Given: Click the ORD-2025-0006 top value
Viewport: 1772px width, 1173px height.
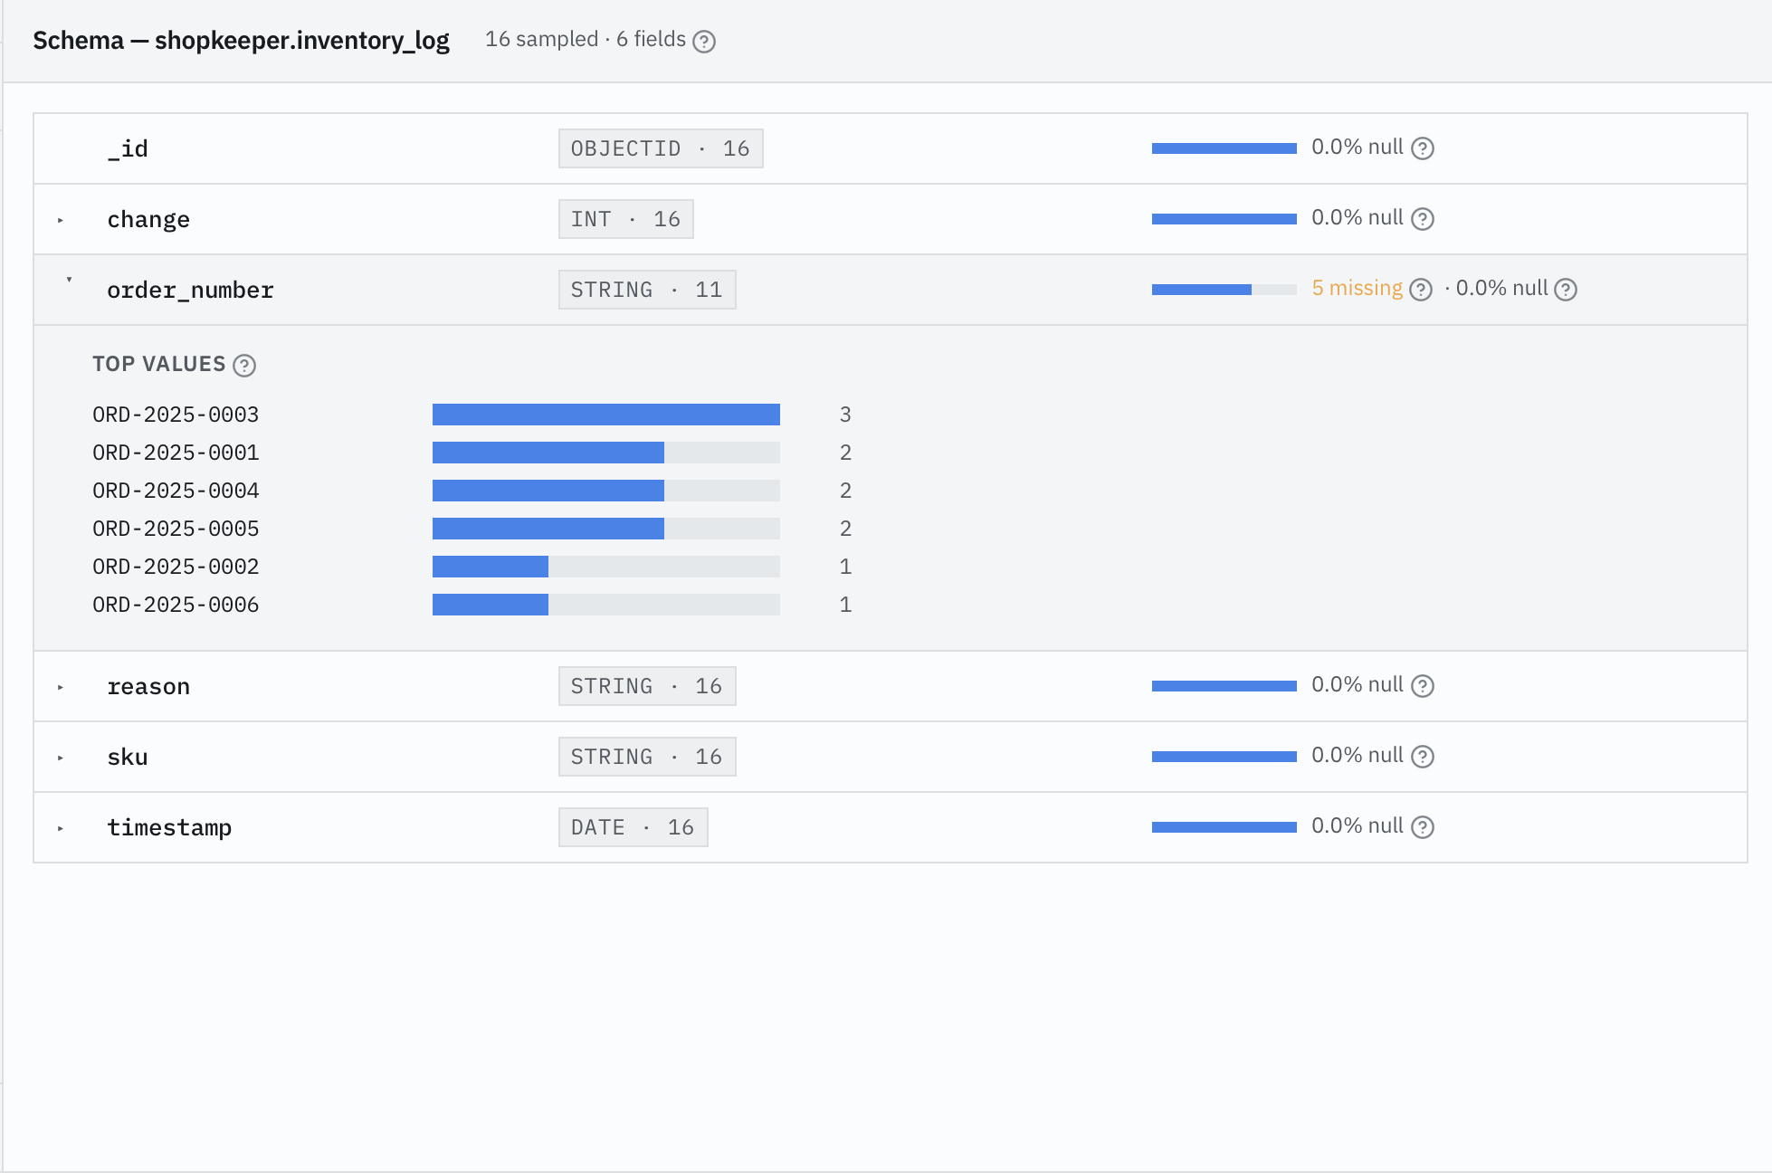Looking at the screenshot, I should point(176,605).
